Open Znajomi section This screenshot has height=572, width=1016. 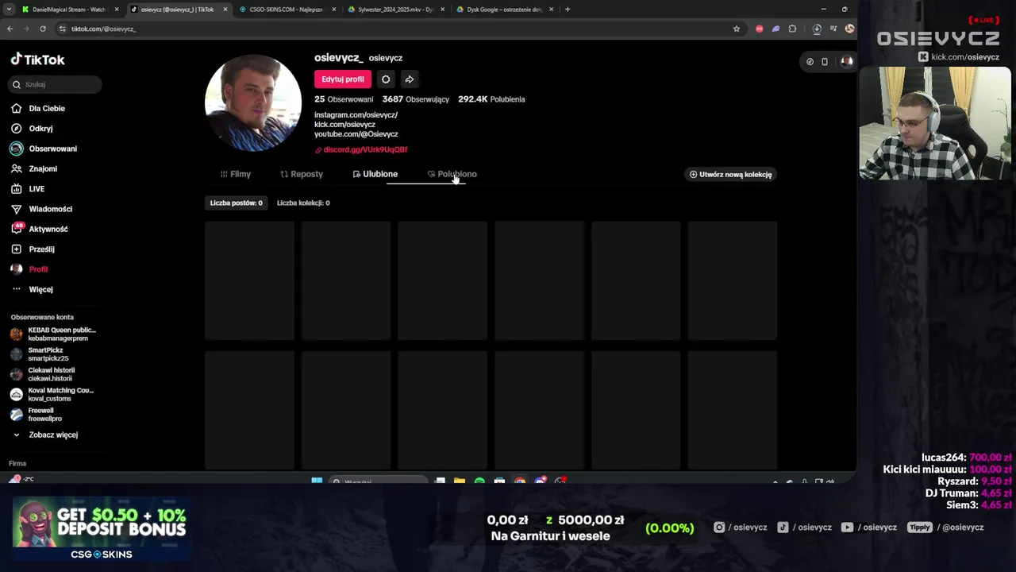click(43, 168)
